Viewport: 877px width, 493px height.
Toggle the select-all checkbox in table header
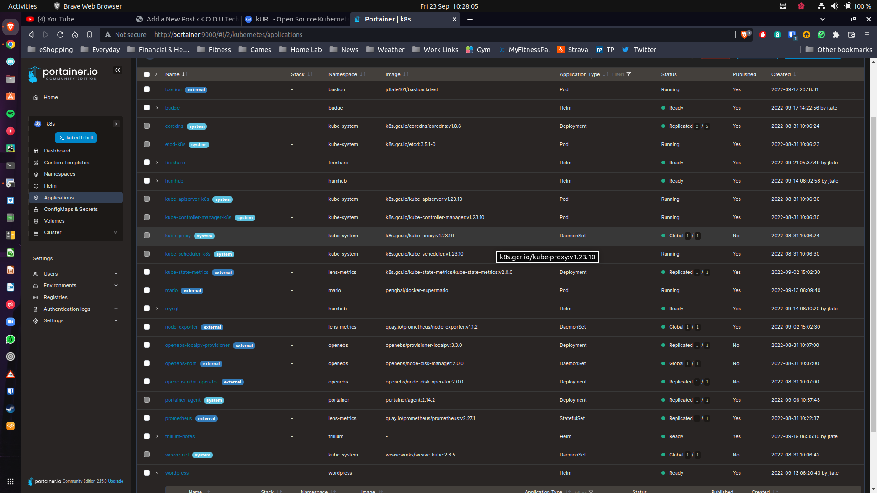coord(147,74)
